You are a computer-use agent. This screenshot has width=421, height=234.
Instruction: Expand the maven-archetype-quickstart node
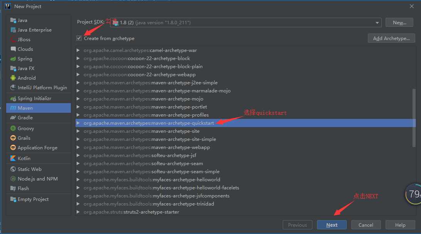78,123
